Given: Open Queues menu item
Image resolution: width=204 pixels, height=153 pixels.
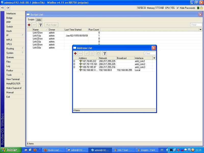Looking at the screenshot, I should coord(15,57).
